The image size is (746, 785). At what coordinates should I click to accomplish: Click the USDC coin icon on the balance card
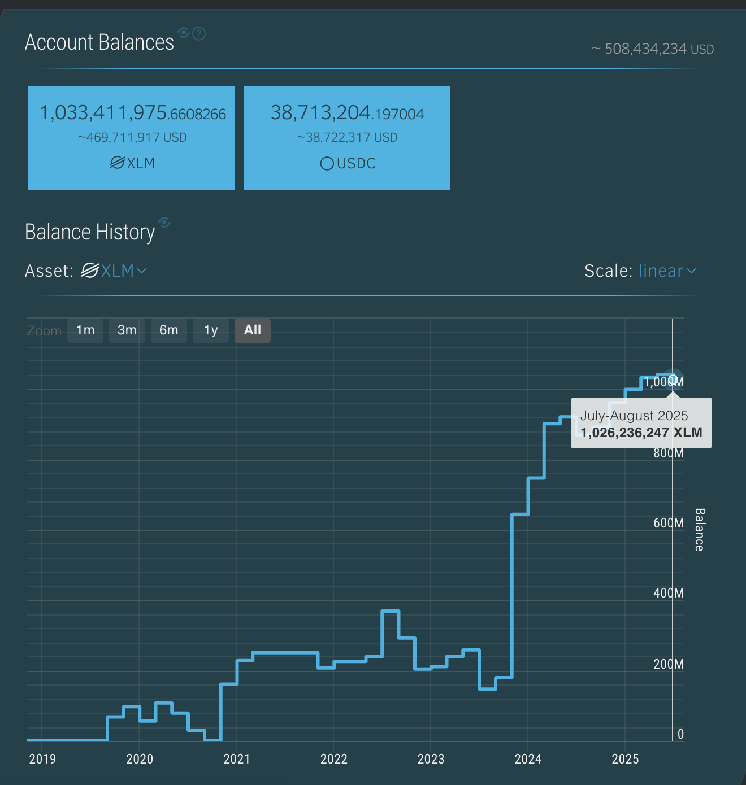tap(327, 163)
